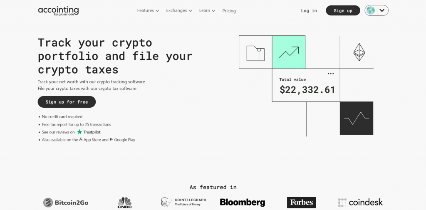This screenshot has height=210, width=426.
Task: Click the Trustpilot star logo
Action: [79, 132]
